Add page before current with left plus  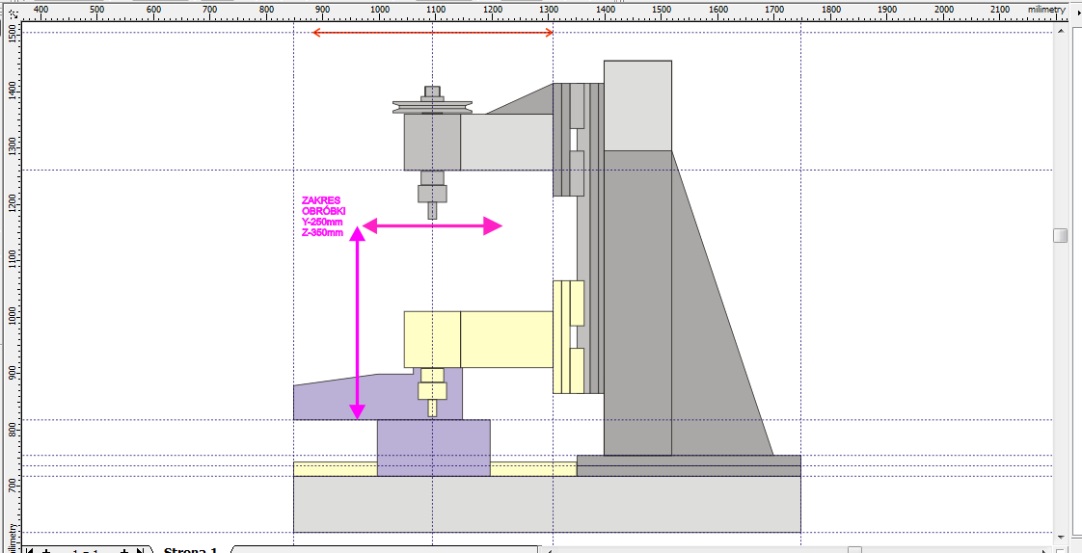[x=45, y=550]
